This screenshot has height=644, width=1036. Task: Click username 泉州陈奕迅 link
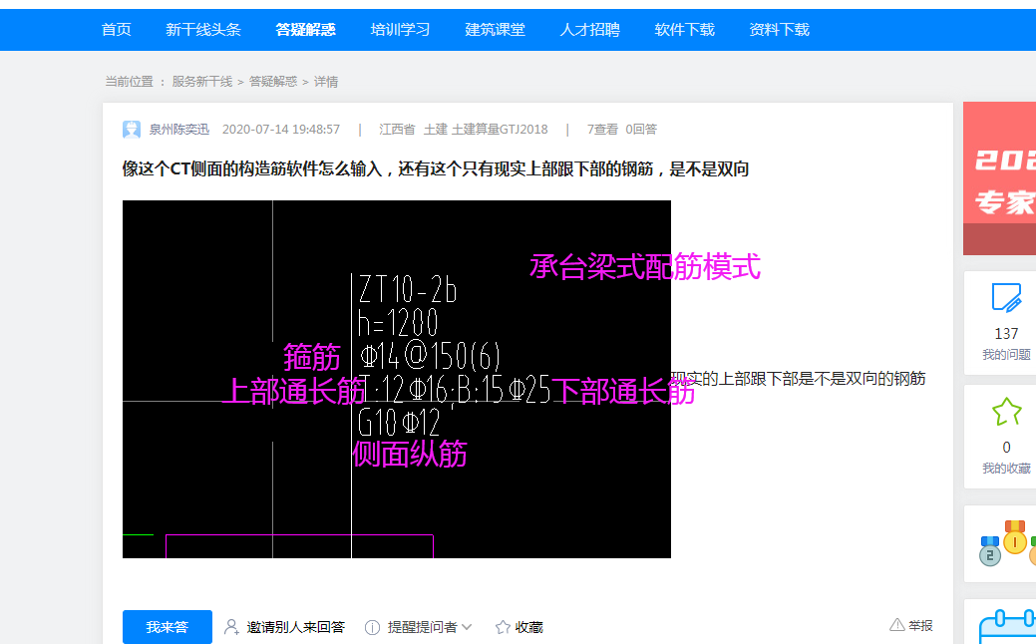[x=179, y=129]
